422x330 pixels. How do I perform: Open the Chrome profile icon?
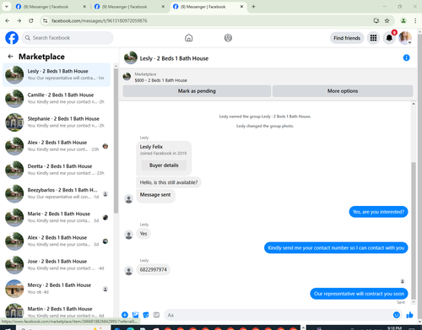(403, 20)
